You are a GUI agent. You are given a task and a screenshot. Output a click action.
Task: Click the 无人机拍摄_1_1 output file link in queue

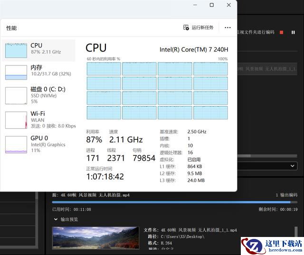pos(271,69)
